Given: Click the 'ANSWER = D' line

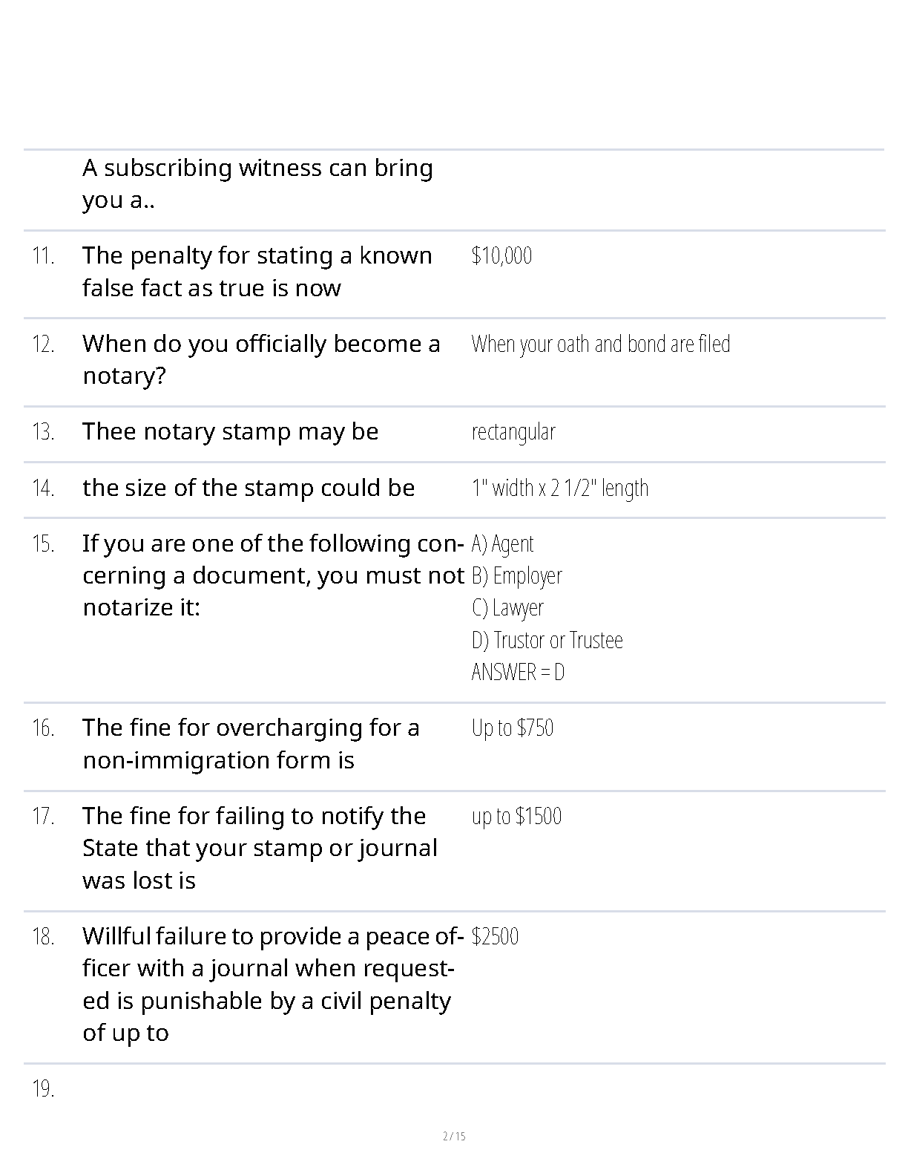Looking at the screenshot, I should pyautogui.click(x=518, y=672).
